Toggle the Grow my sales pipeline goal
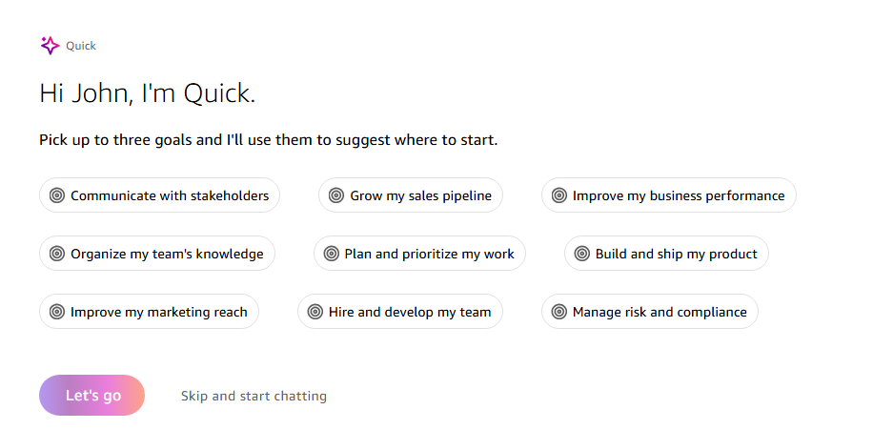 [x=411, y=195]
